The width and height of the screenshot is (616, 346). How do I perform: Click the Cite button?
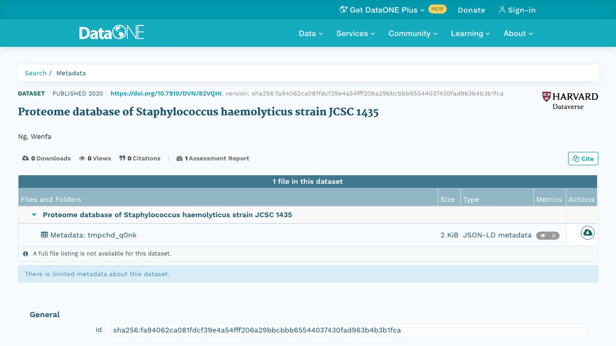[x=583, y=159]
